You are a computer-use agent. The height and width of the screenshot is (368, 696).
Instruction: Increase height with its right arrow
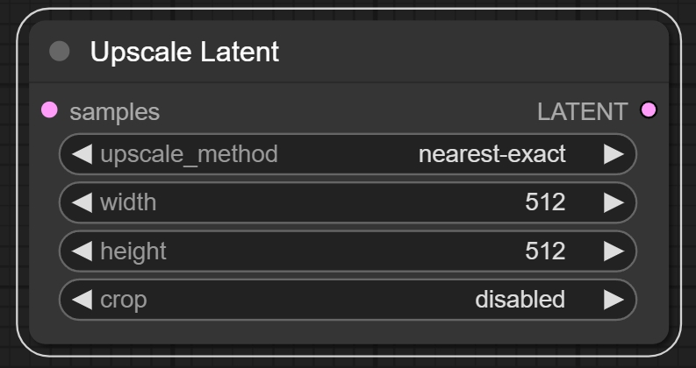(x=613, y=251)
